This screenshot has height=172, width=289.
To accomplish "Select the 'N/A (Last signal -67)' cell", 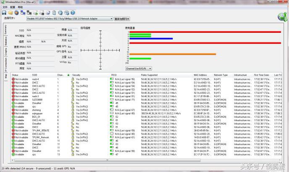I will (125, 110).
